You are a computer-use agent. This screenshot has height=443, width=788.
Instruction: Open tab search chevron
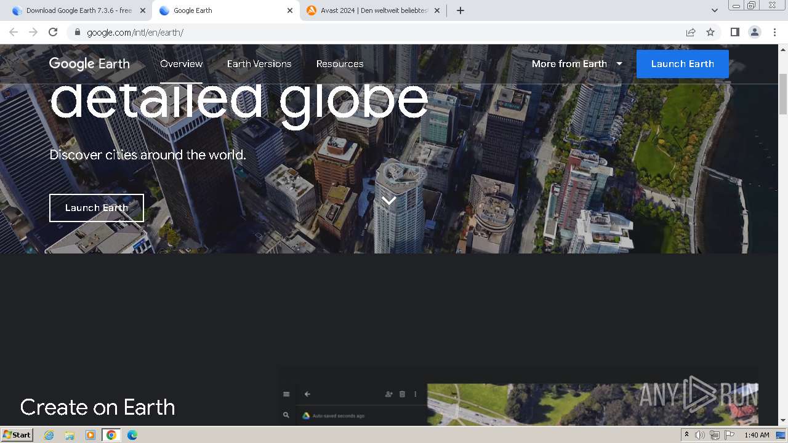pos(715,10)
